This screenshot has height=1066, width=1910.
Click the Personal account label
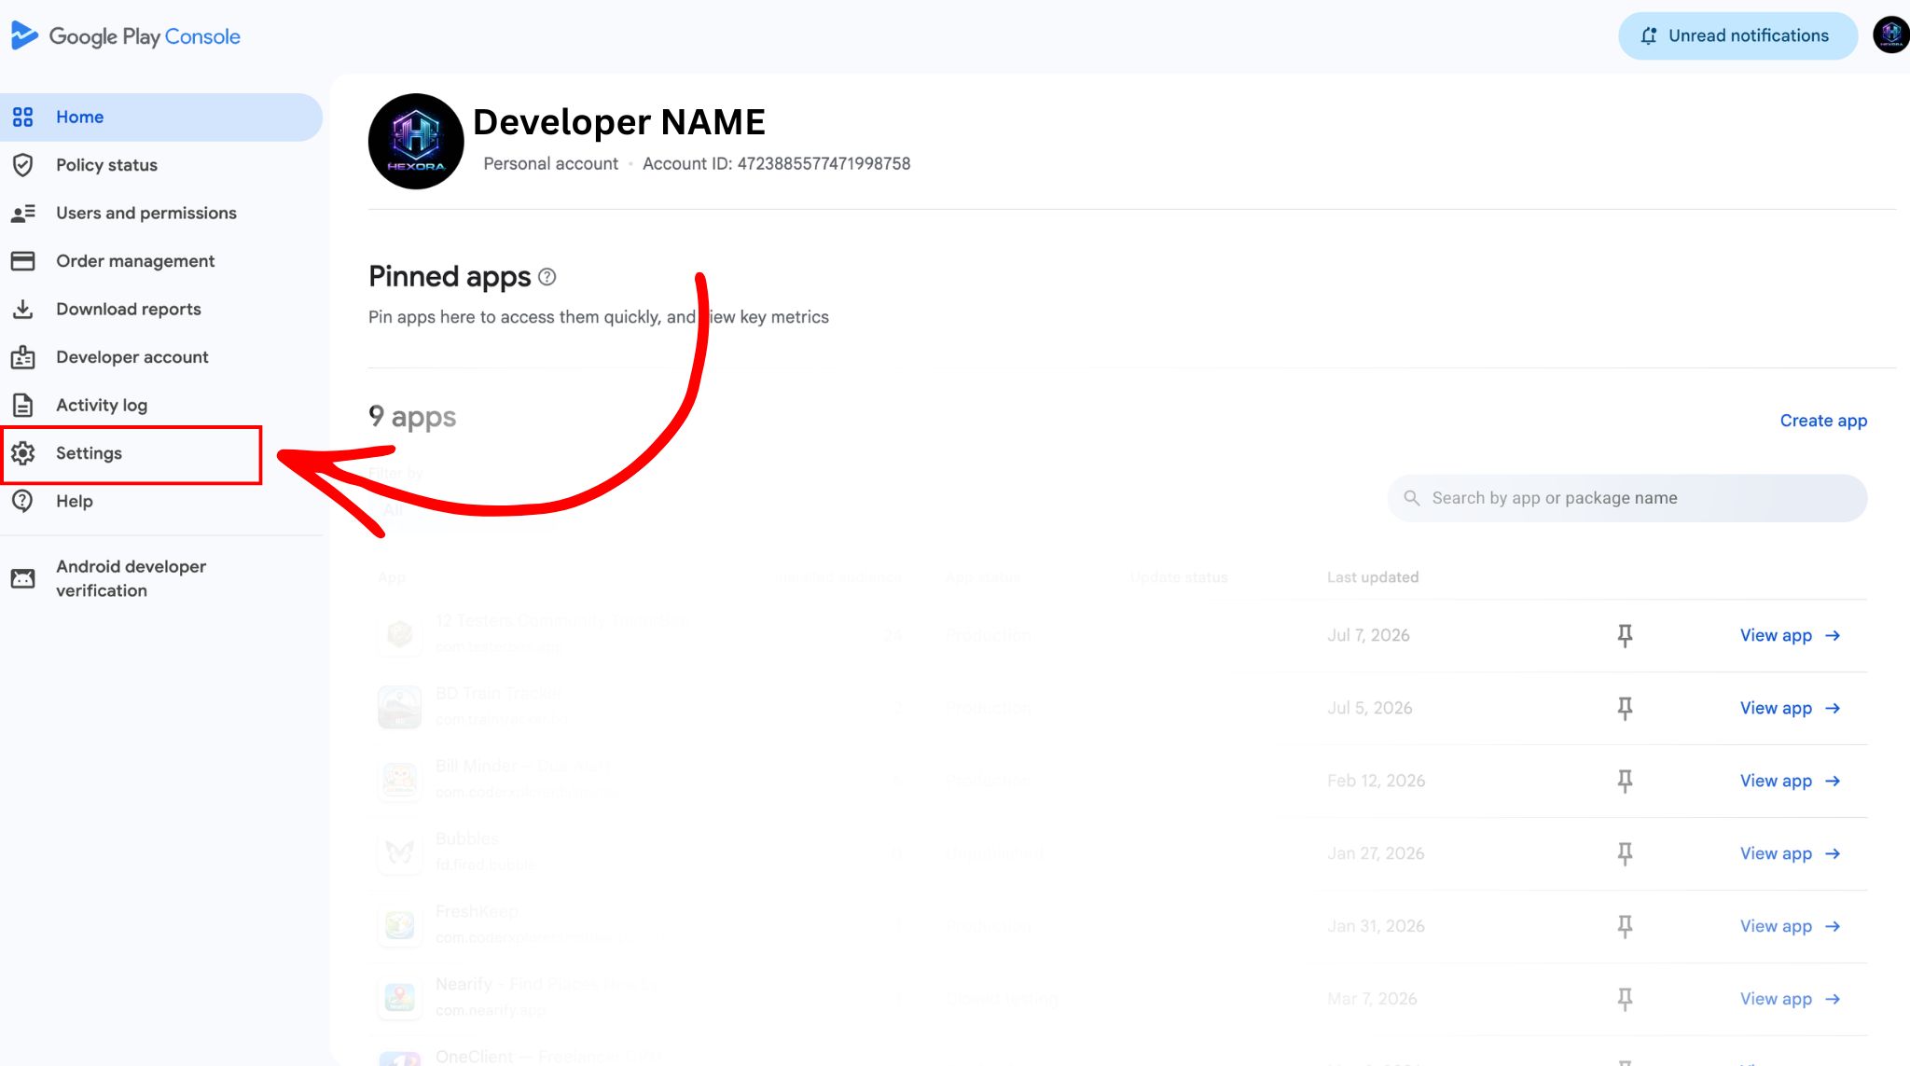(x=550, y=163)
